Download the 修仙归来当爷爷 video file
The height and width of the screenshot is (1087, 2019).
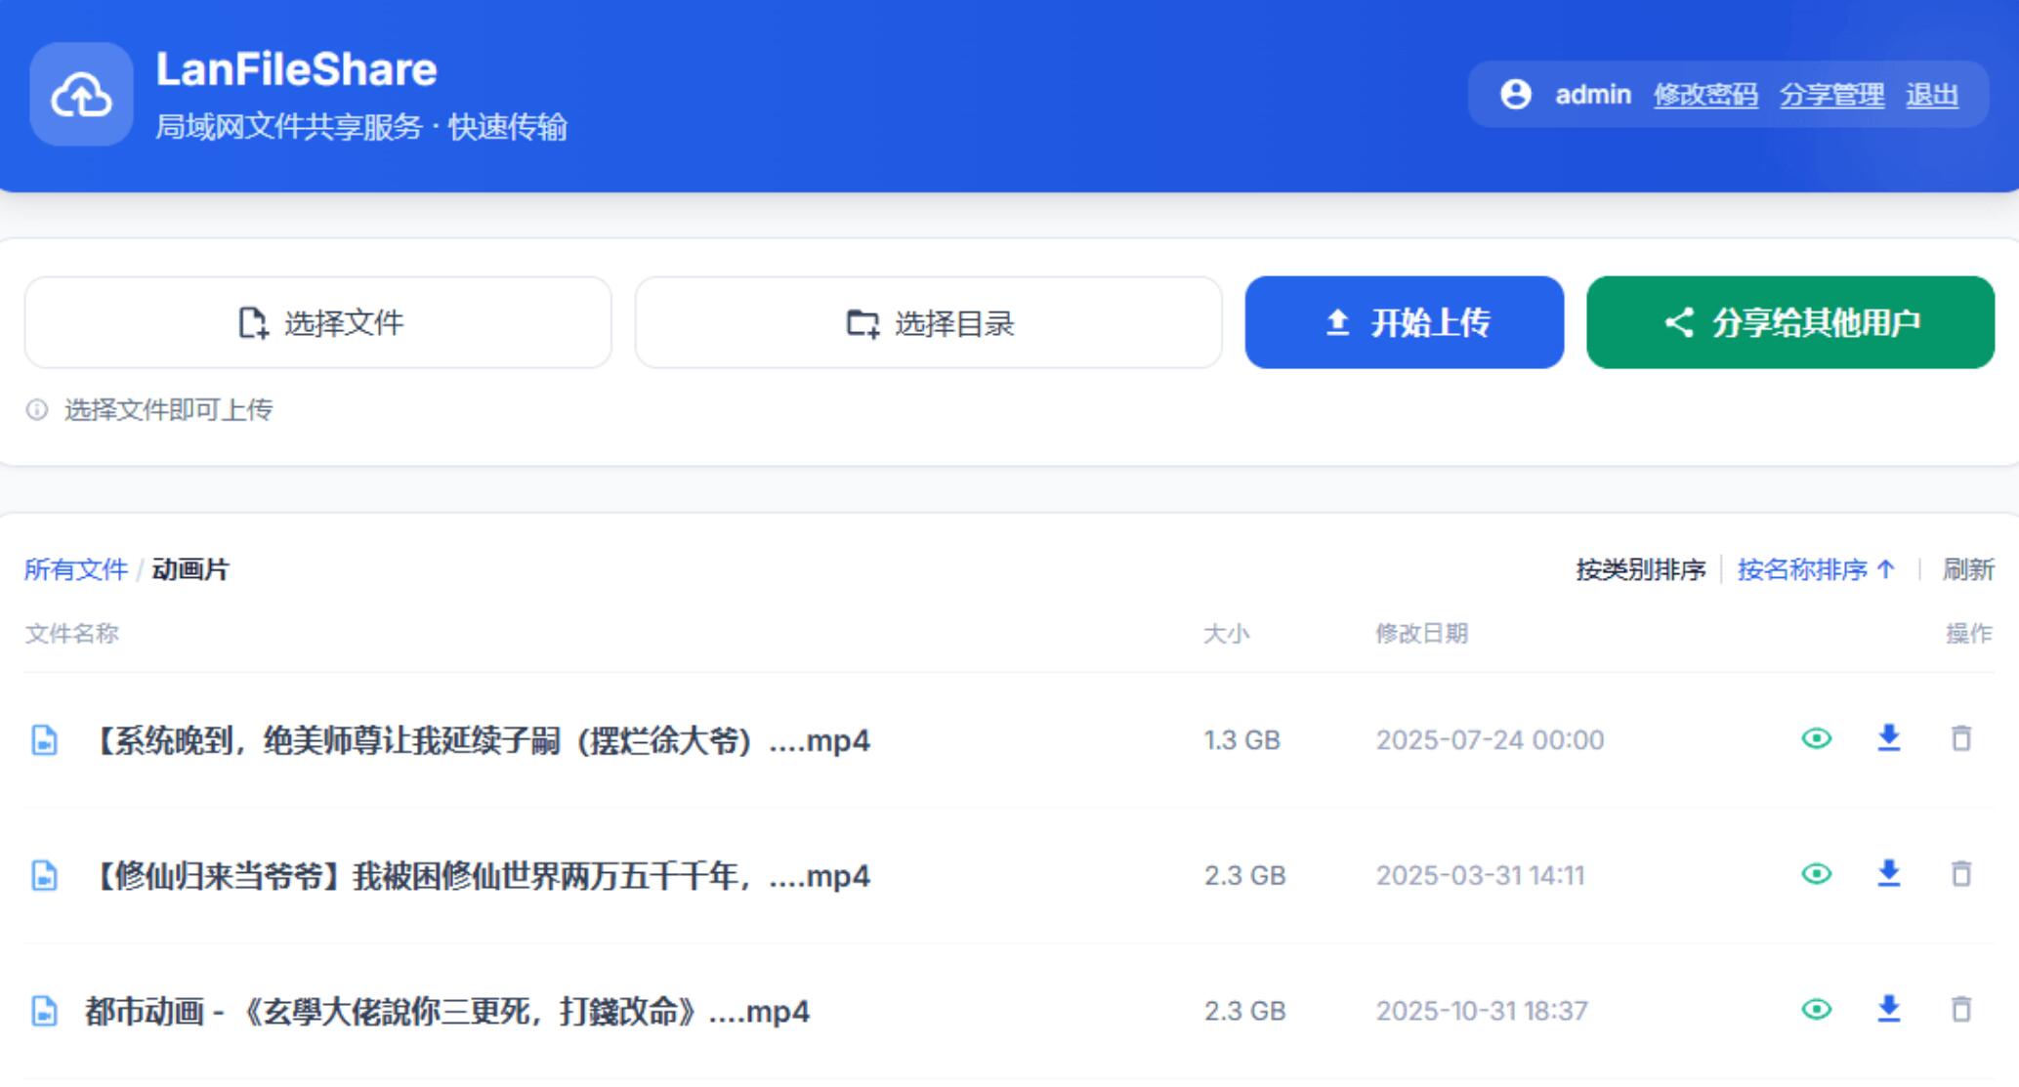(x=1889, y=873)
